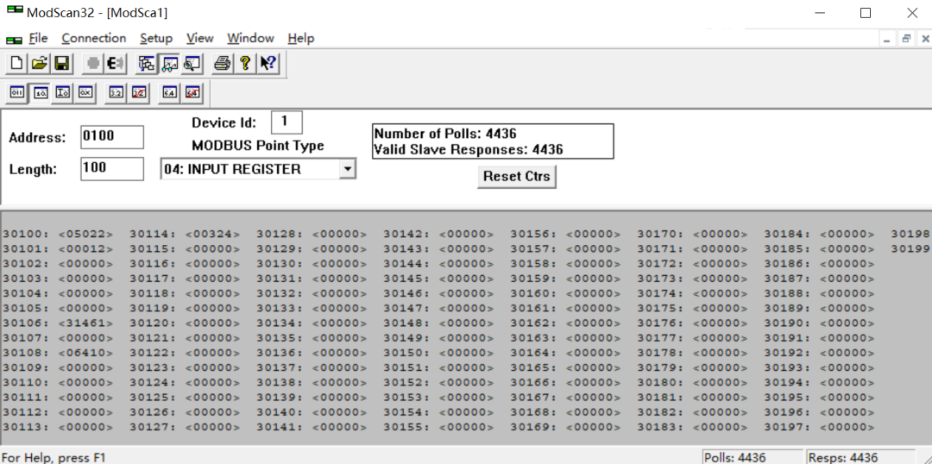Open the Data Definition toolbar icon

147,63
